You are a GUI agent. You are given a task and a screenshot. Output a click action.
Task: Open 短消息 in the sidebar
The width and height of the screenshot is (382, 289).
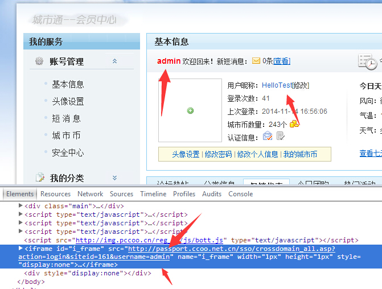tap(66, 118)
